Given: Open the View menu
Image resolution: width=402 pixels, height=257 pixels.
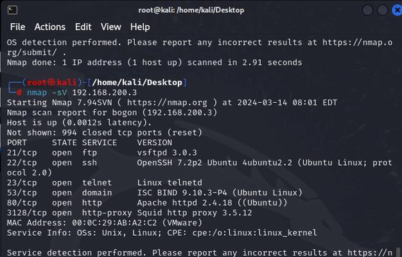Looking at the screenshot, I should pos(110,27).
